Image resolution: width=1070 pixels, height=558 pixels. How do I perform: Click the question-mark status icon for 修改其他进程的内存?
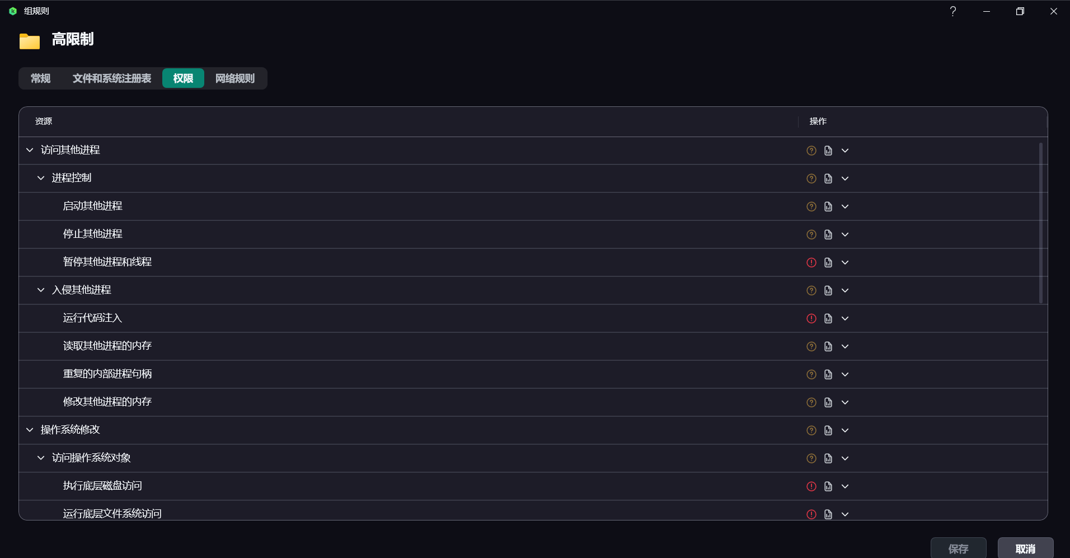811,402
